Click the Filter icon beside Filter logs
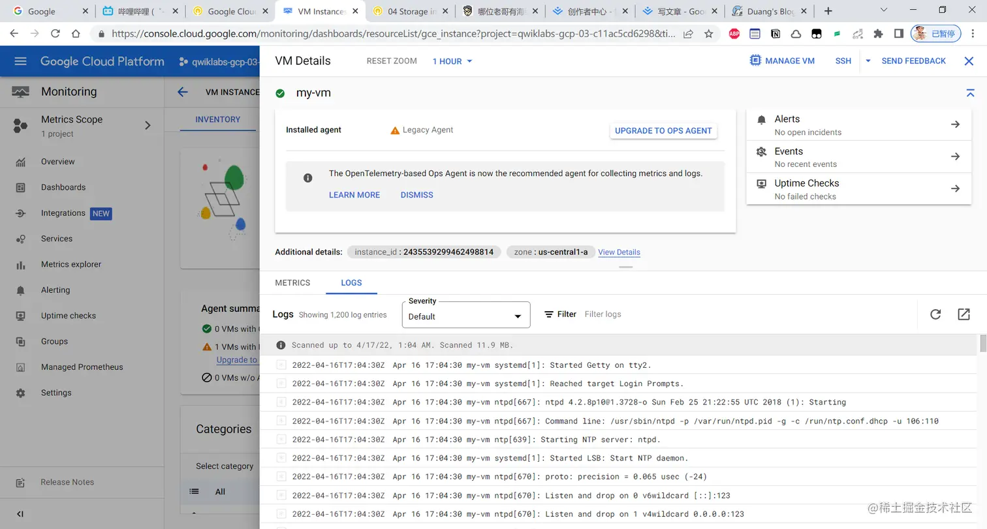Screen dimensions: 987x529 [549, 314]
